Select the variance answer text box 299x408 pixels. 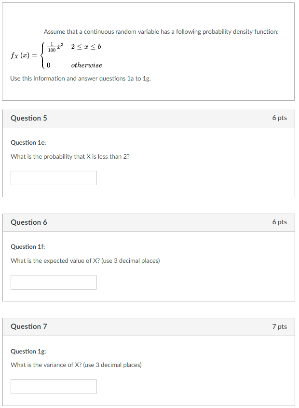(x=54, y=386)
